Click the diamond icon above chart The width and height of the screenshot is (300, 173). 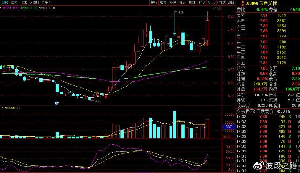[x=214, y=8]
